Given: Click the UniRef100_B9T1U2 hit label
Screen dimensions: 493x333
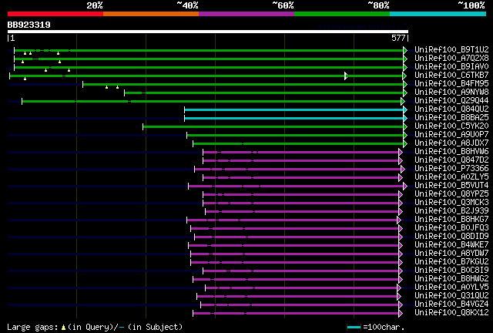Looking at the screenshot, I should pyautogui.click(x=451, y=49).
